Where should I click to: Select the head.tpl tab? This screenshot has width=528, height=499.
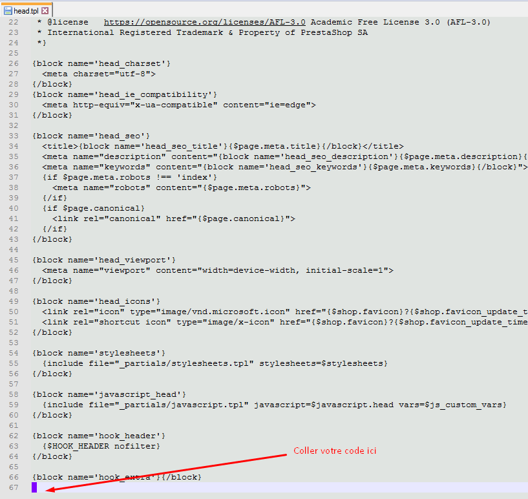coord(26,11)
